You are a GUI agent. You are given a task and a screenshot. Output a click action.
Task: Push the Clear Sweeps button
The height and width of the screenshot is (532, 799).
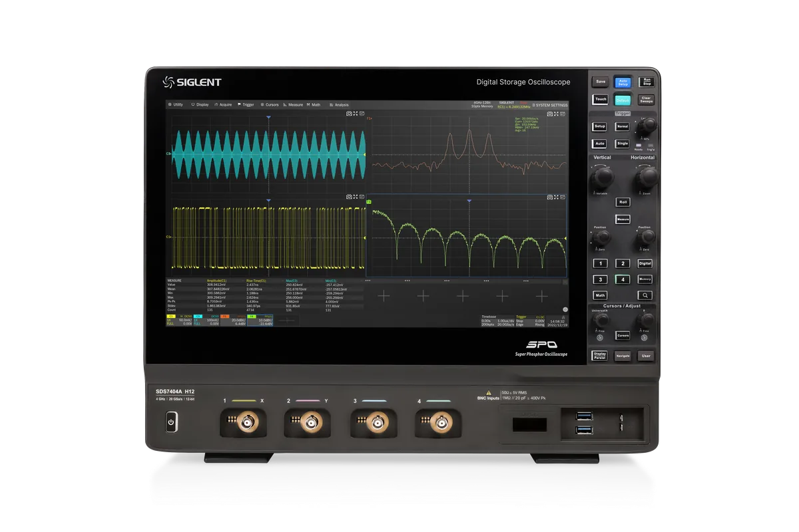tap(646, 100)
